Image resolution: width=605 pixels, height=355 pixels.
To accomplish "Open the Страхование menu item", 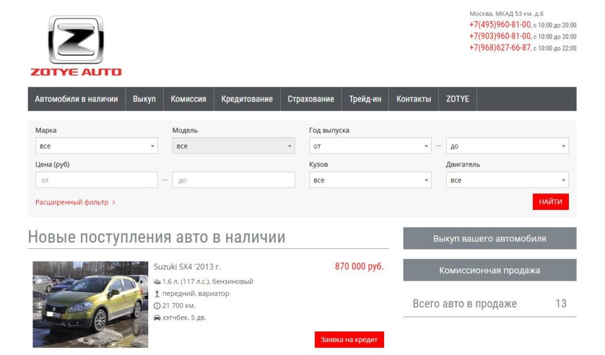I will coord(311,99).
